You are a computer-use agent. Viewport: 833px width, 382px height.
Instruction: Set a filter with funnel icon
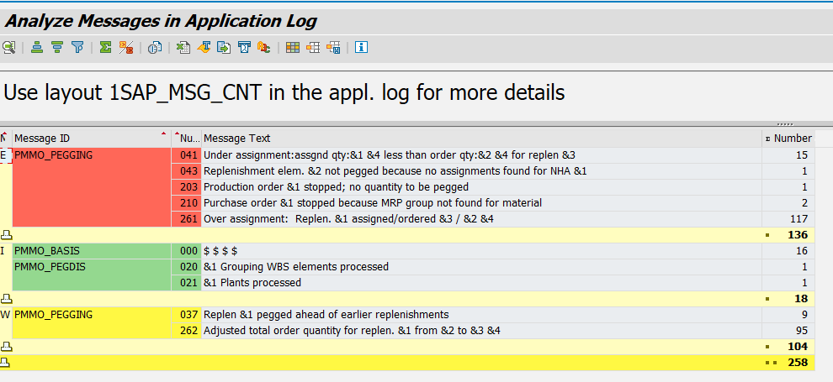(77, 47)
